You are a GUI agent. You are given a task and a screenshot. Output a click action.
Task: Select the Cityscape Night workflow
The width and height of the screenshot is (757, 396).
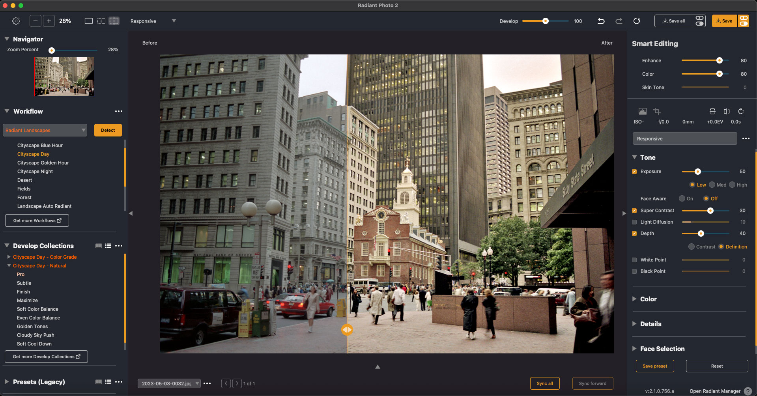pyautogui.click(x=35, y=172)
